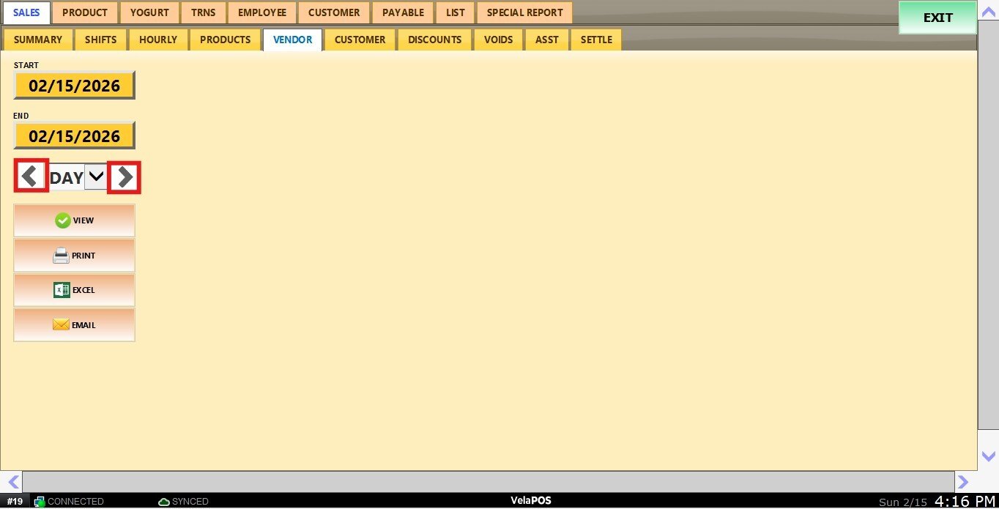Export the vendor report via Excel icon
The image size is (999, 509).
coord(62,290)
